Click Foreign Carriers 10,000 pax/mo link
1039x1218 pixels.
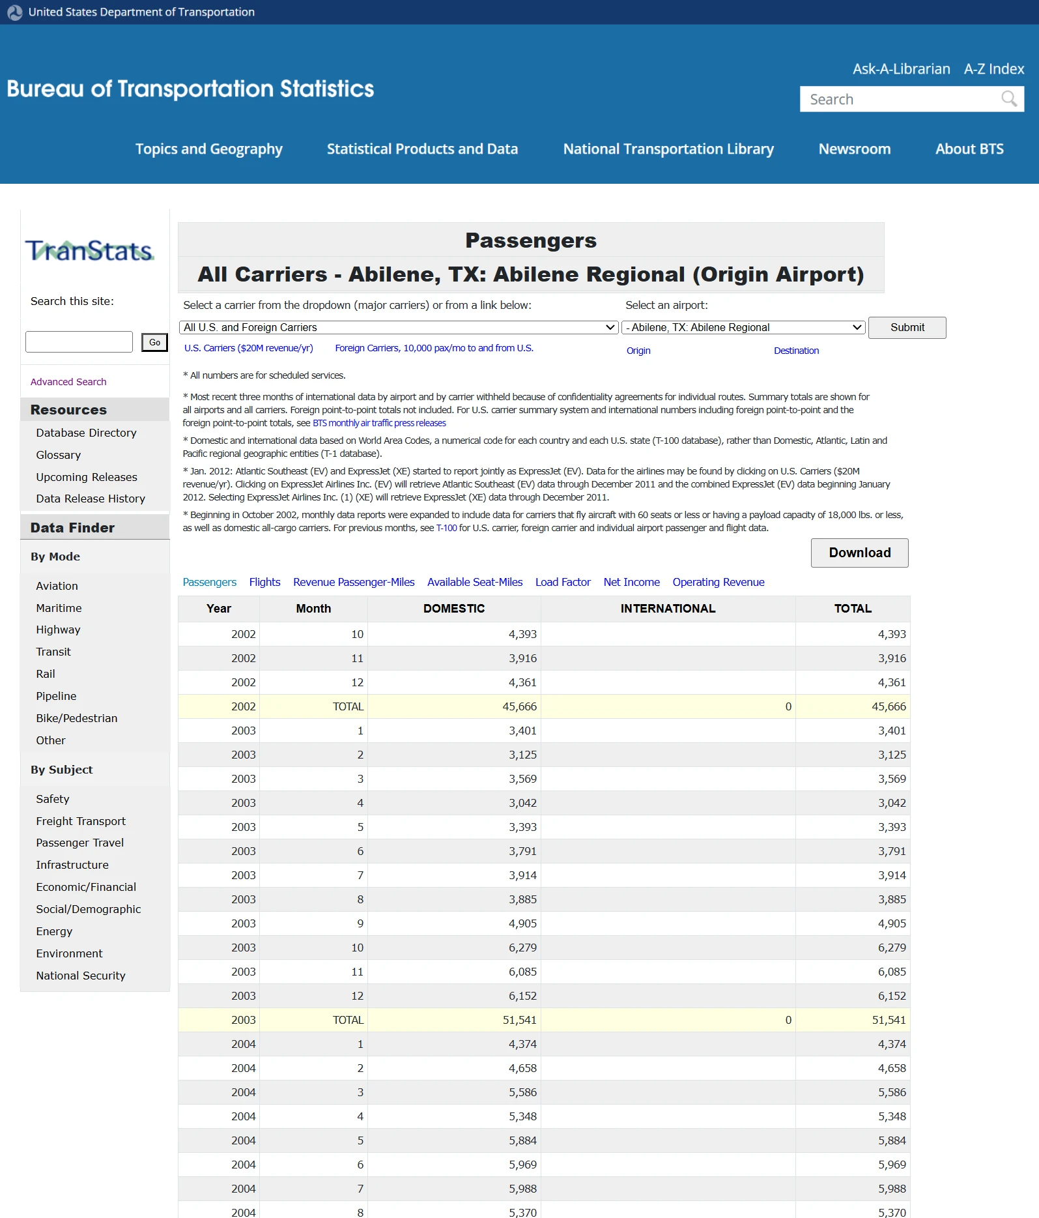[434, 348]
